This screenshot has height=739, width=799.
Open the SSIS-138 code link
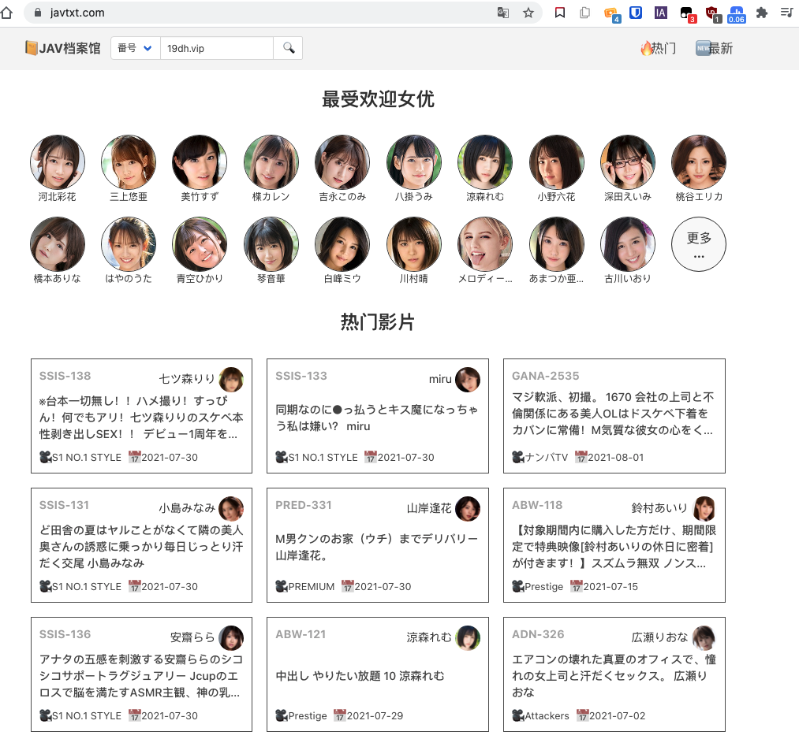(x=65, y=376)
